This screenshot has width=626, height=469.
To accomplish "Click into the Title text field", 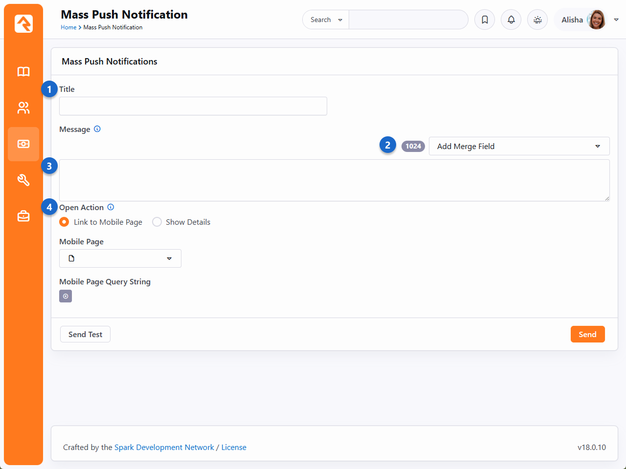I will 193,106.
